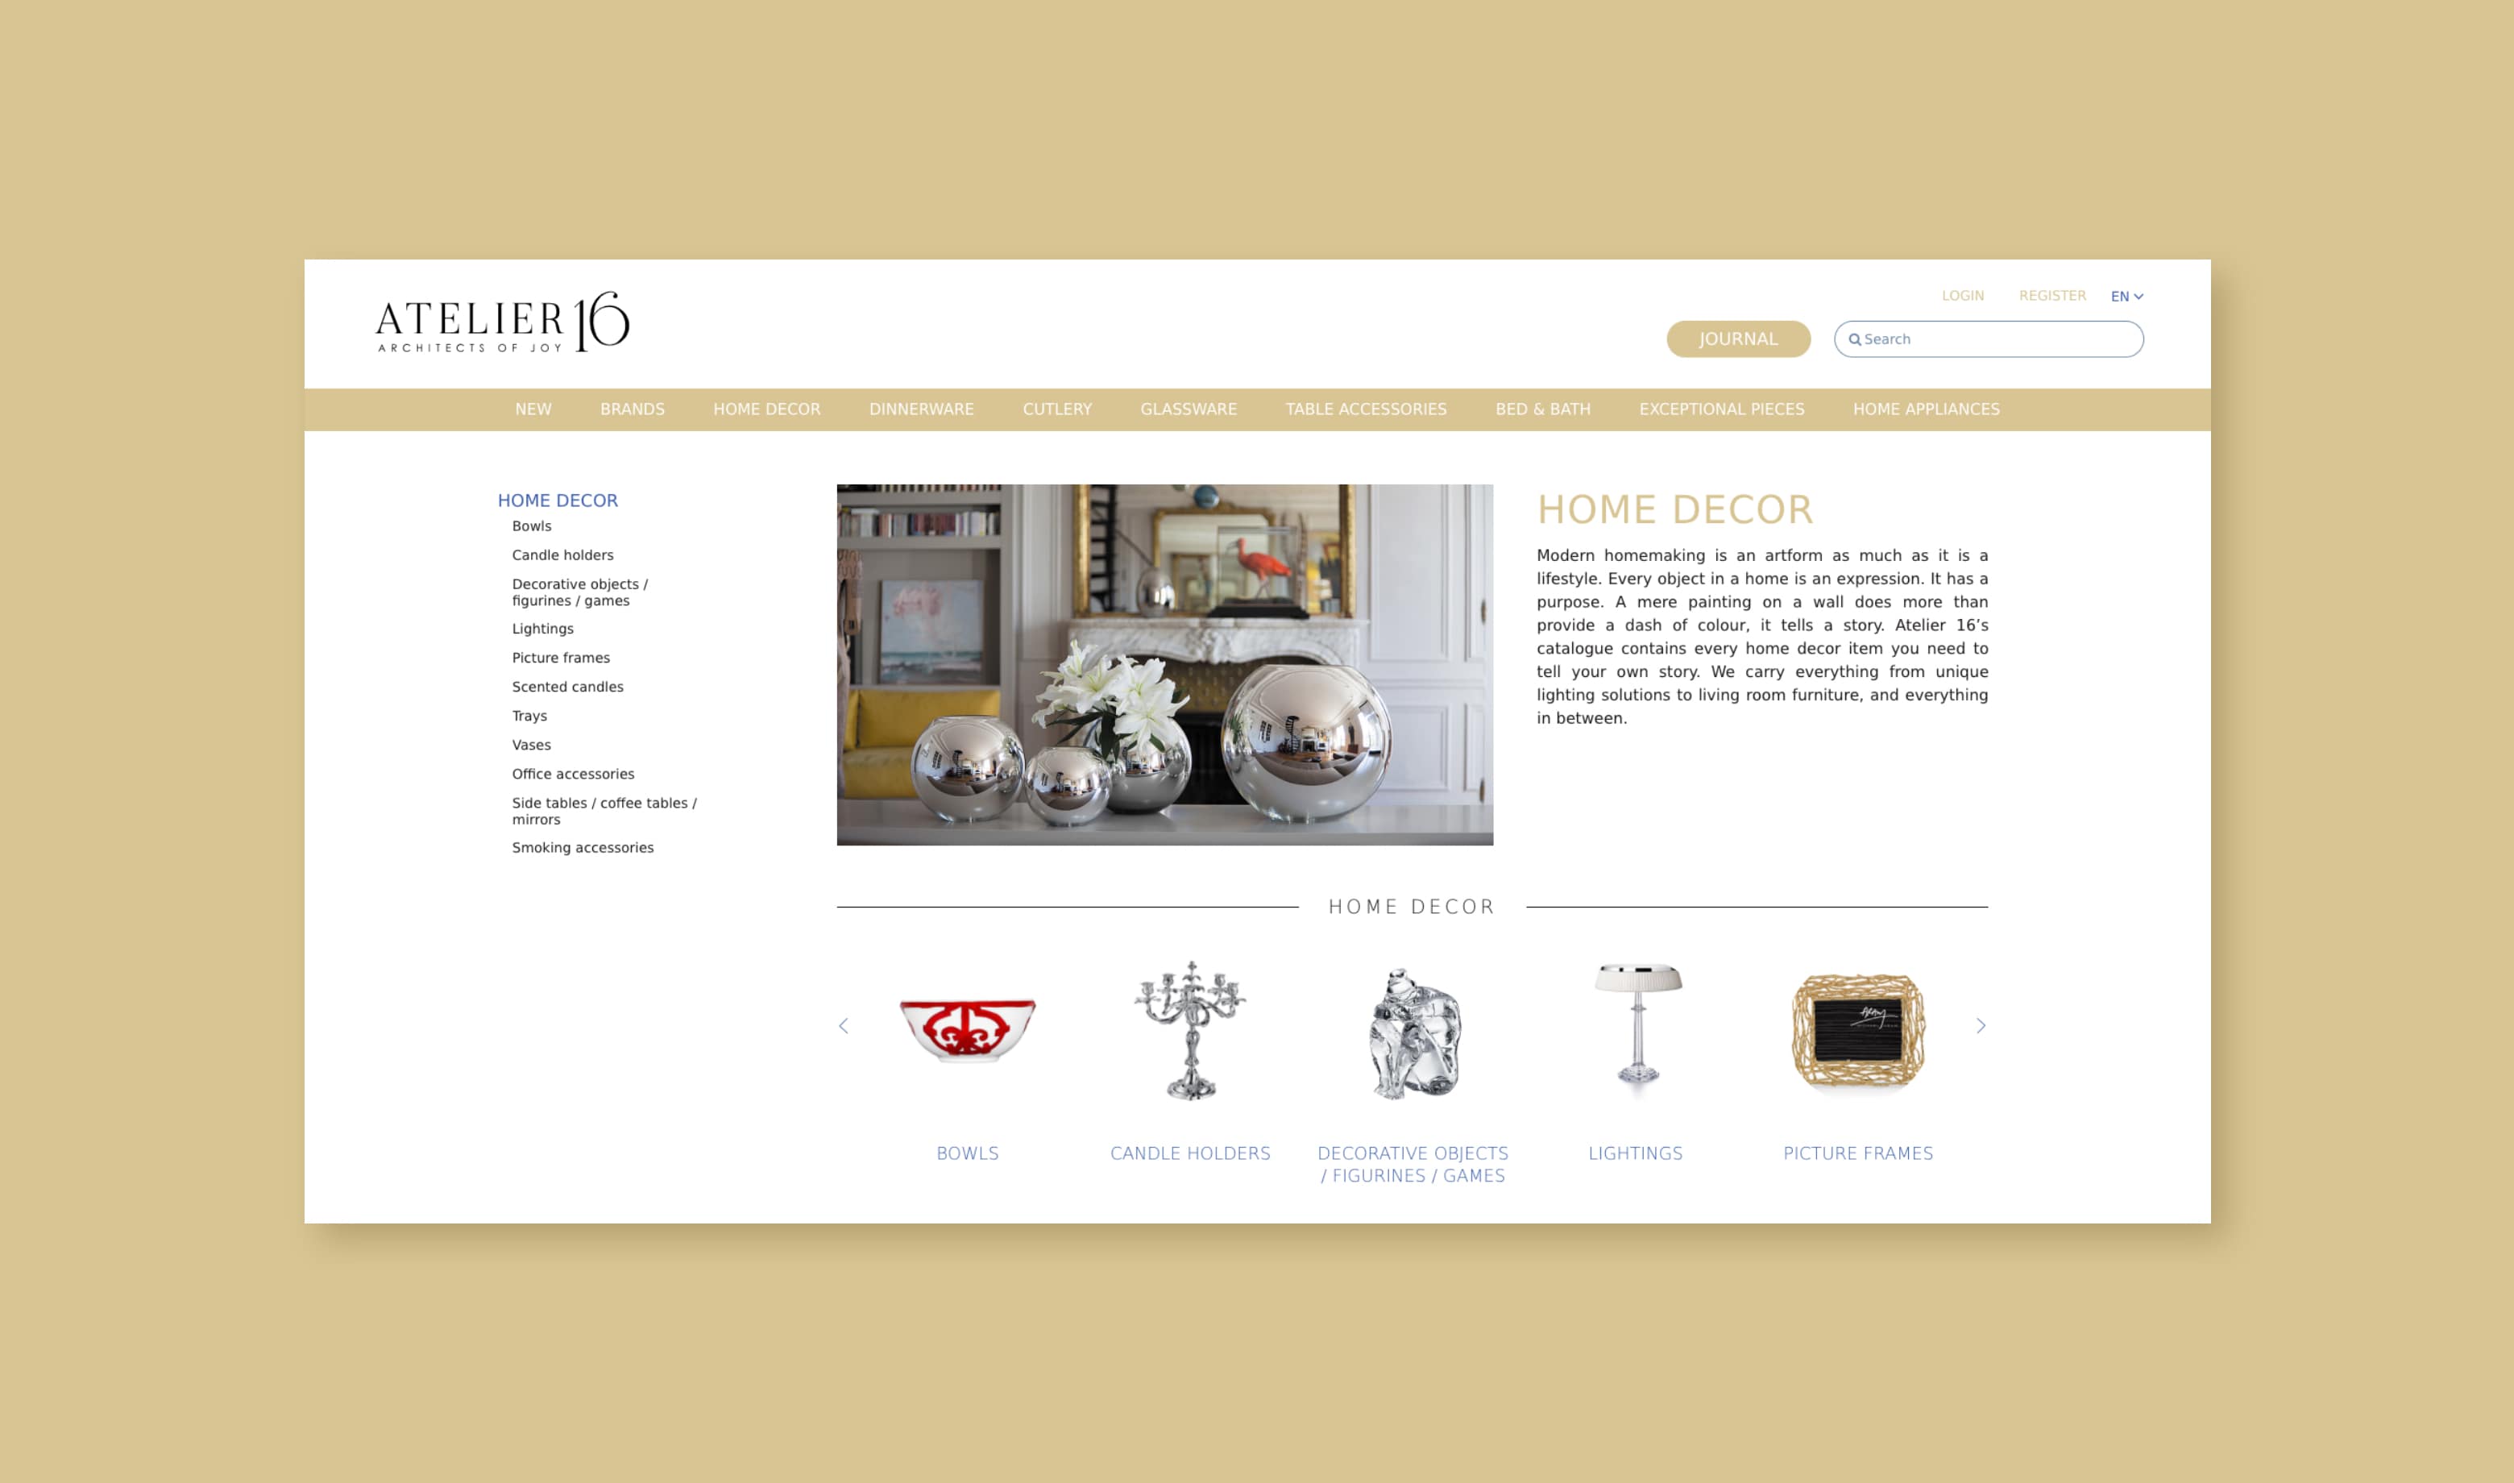
Task: Click the Atelier 16 logo icon
Action: tap(503, 323)
